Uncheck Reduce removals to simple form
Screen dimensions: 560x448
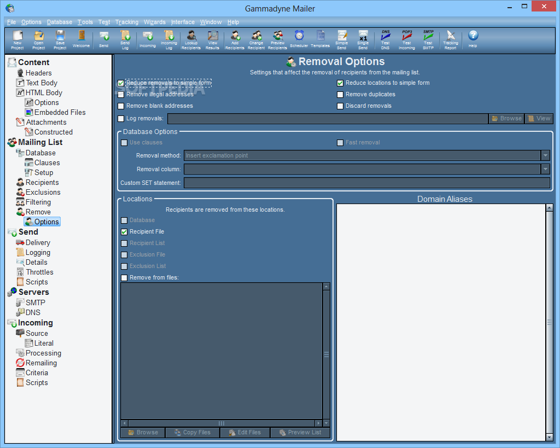pos(121,83)
